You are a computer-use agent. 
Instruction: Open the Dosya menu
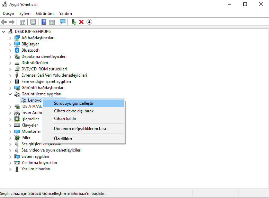point(8,14)
